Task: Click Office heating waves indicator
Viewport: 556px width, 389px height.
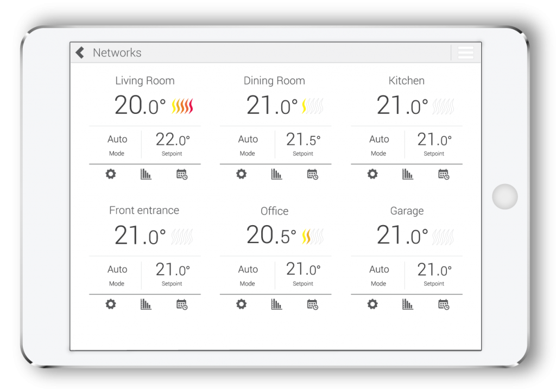Action: tap(312, 237)
